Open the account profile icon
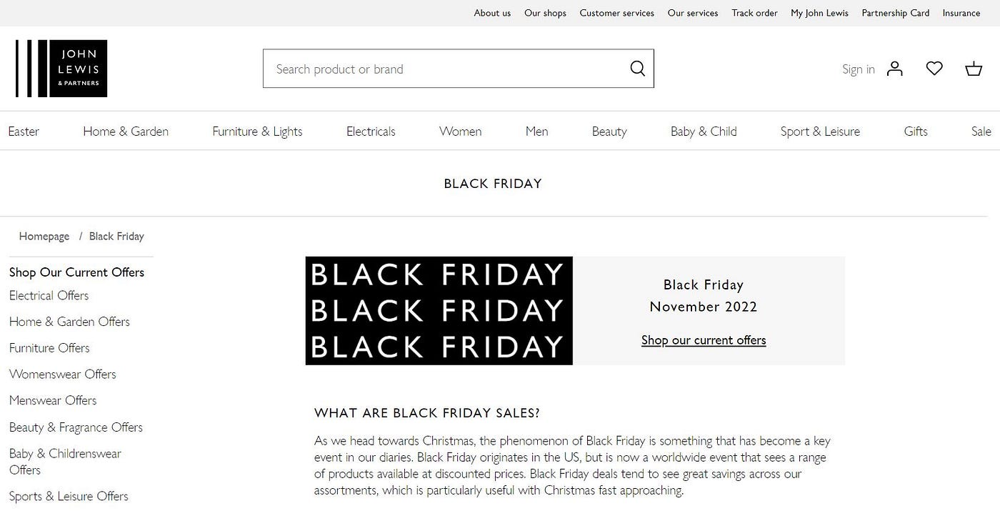1000x511 pixels. point(894,69)
